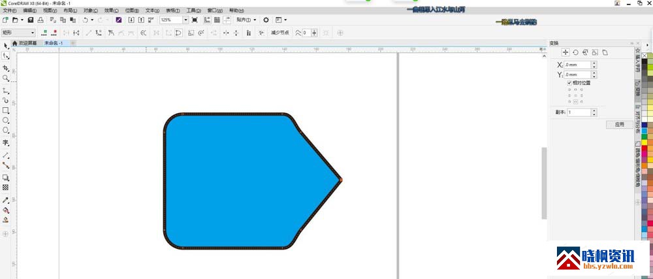Select Size mode in Transform docker
This screenshot has height=279, width=653.
595,52
